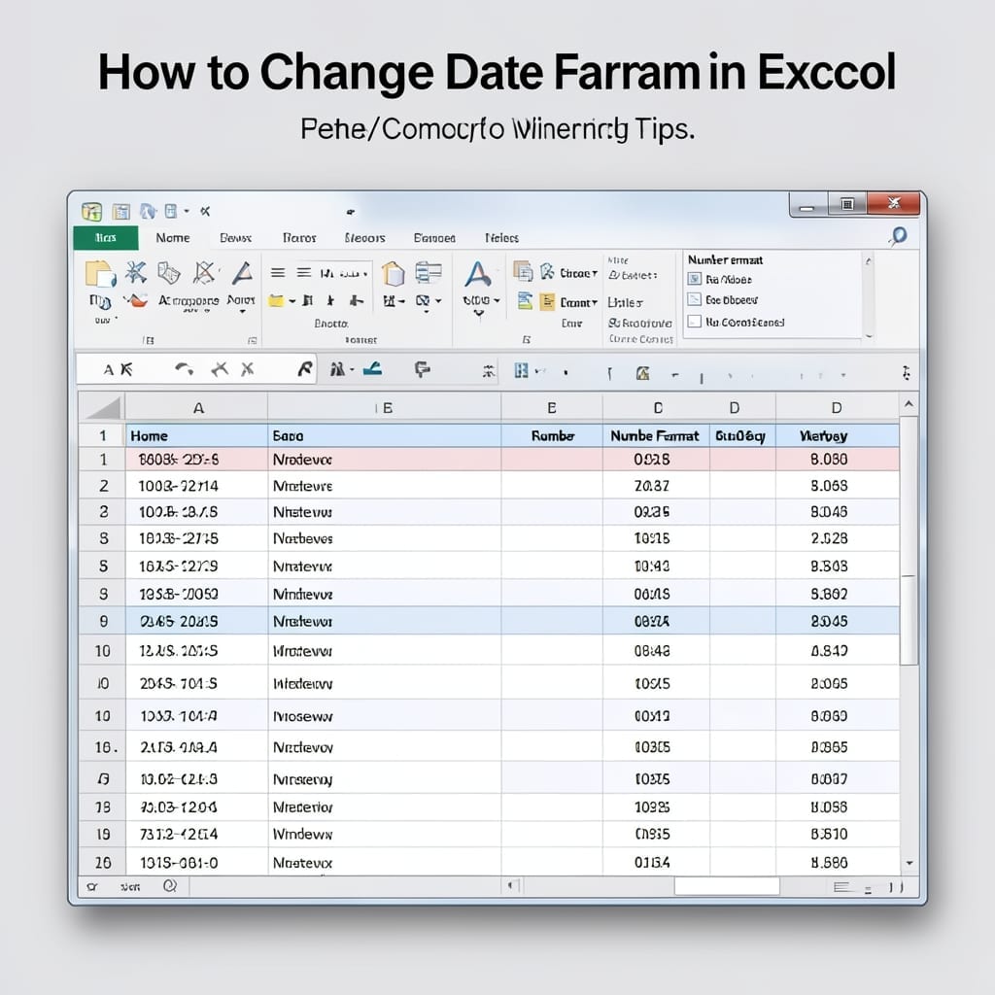Click the blue edit icon in the lower toolbar
Viewport: 995px width, 995px height.
373,368
